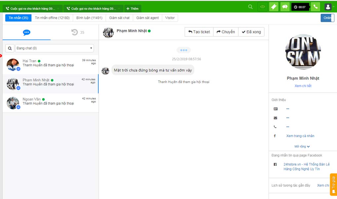337x199 pixels.
Task: Click the 'Chuyển' transfer button
Action: (x=226, y=32)
